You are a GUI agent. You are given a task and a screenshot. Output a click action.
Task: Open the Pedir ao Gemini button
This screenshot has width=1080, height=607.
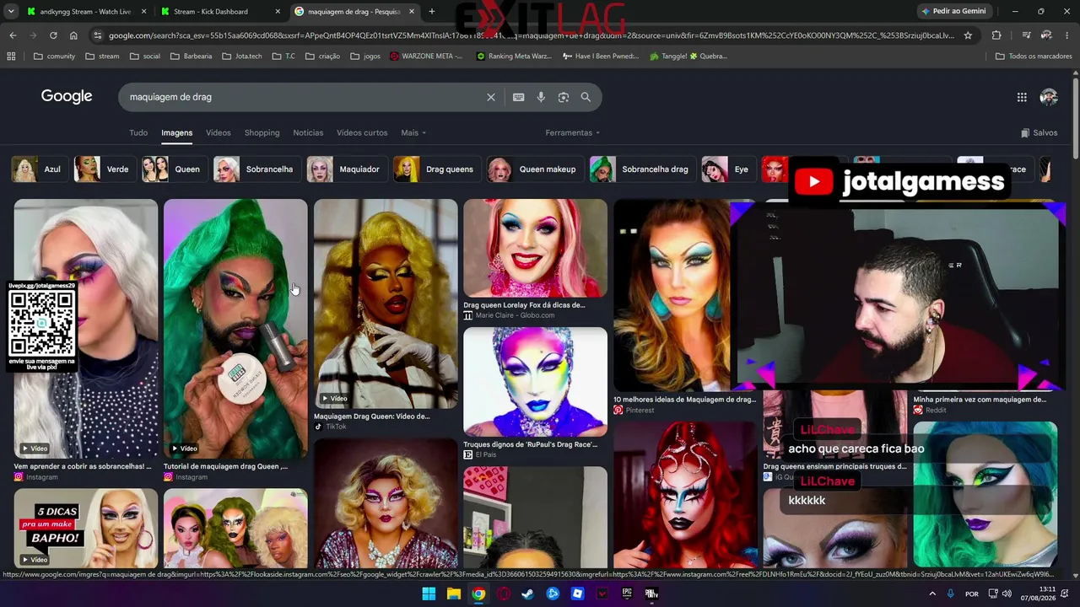click(x=953, y=12)
